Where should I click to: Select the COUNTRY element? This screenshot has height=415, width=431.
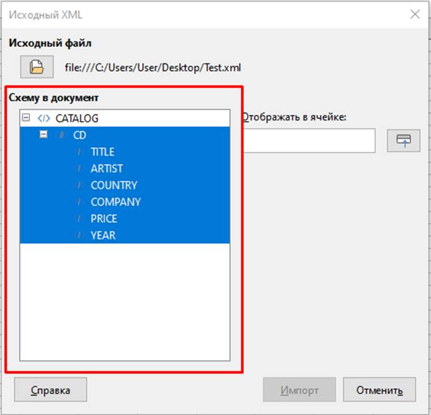(125, 185)
